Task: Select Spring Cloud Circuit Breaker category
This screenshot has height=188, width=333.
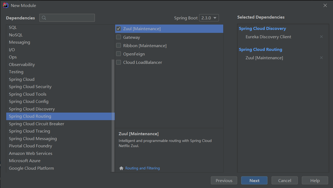Action: (x=36, y=124)
